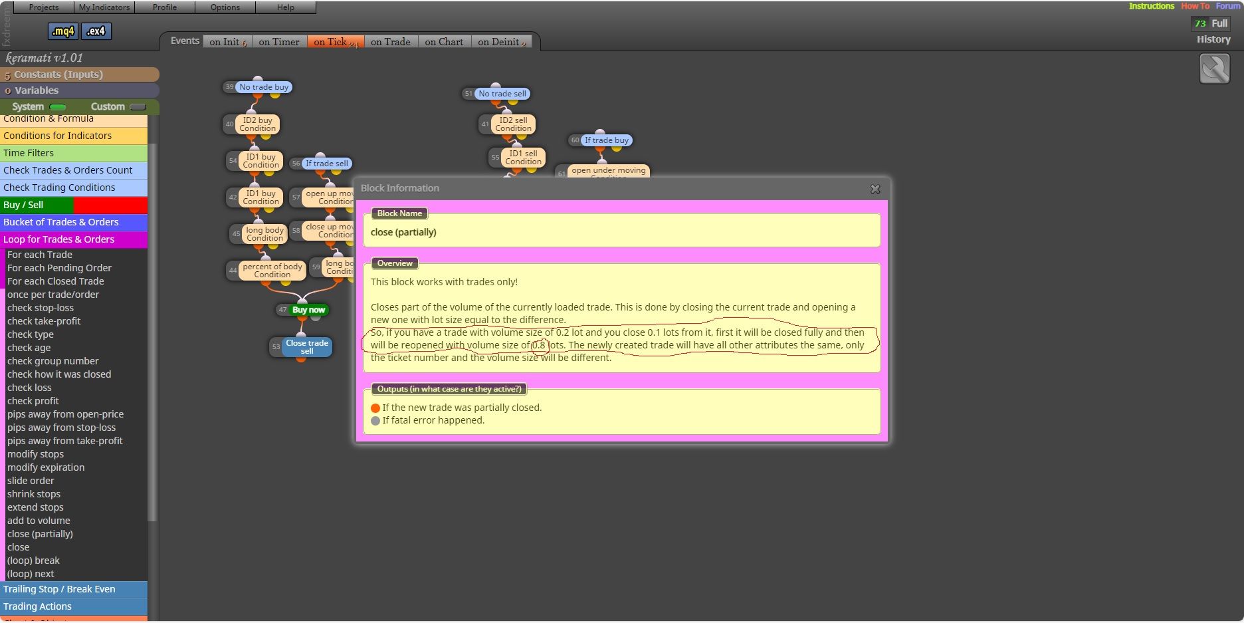The height and width of the screenshot is (623, 1244).
Task: Click the Close trade sell node
Action: [x=306, y=347]
